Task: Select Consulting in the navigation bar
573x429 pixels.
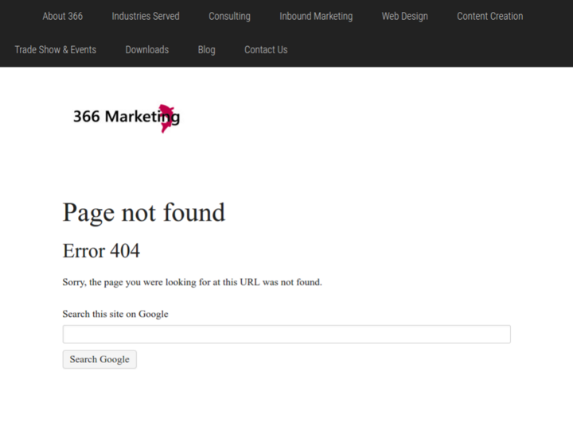Action: pos(229,16)
